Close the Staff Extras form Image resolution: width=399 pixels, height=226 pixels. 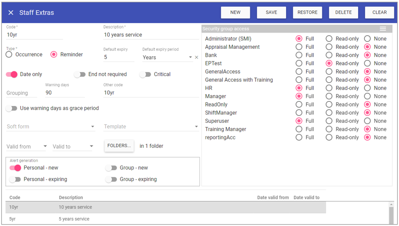pyautogui.click(x=11, y=13)
